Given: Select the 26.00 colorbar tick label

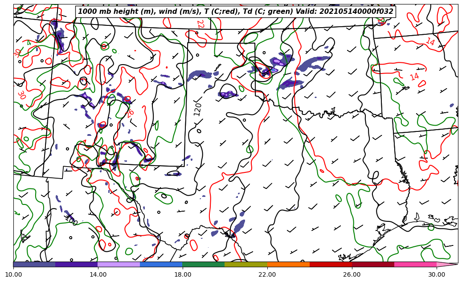Looking at the screenshot, I should click(x=352, y=274).
